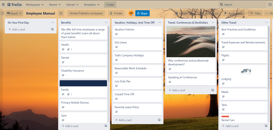
Task: Open the Parental Leave Policy card
Action: 137,110
